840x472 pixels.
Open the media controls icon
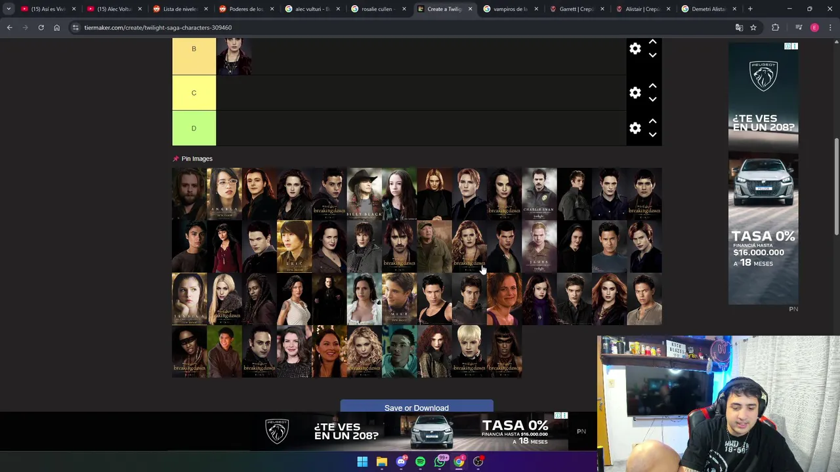click(x=799, y=28)
